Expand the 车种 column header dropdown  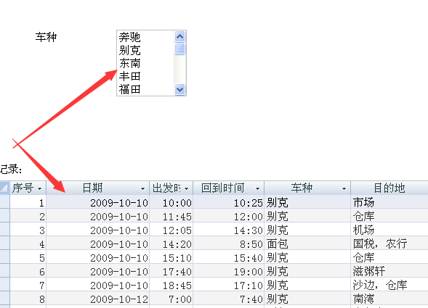(x=344, y=188)
